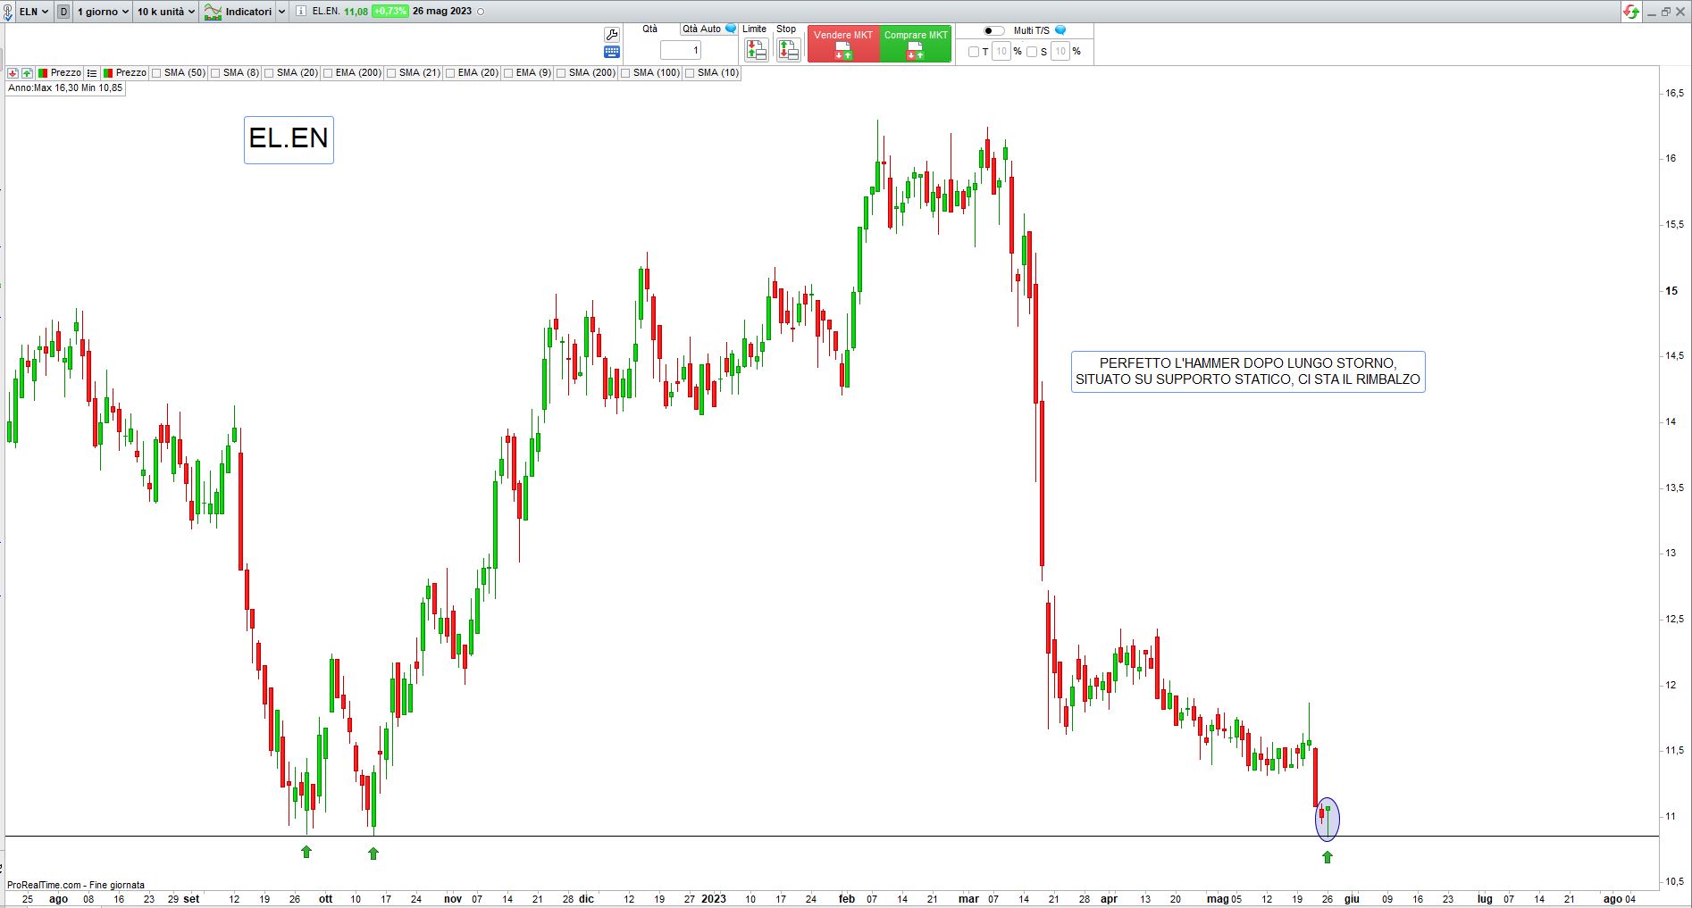
Task: Open the ELN ticker dropdown
Action: (x=34, y=12)
